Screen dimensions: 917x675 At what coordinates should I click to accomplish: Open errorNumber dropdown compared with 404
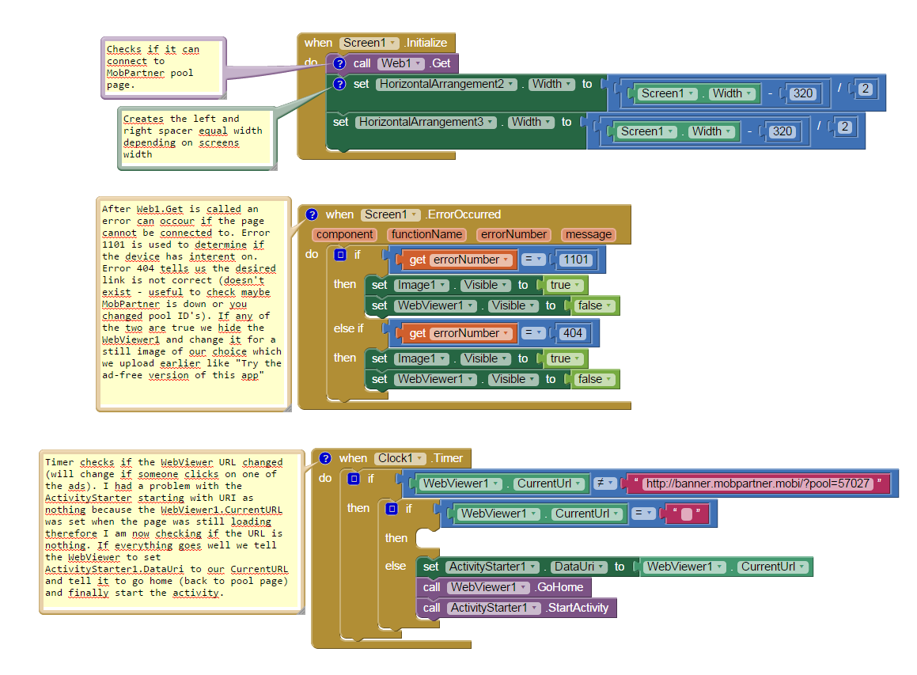click(x=471, y=333)
